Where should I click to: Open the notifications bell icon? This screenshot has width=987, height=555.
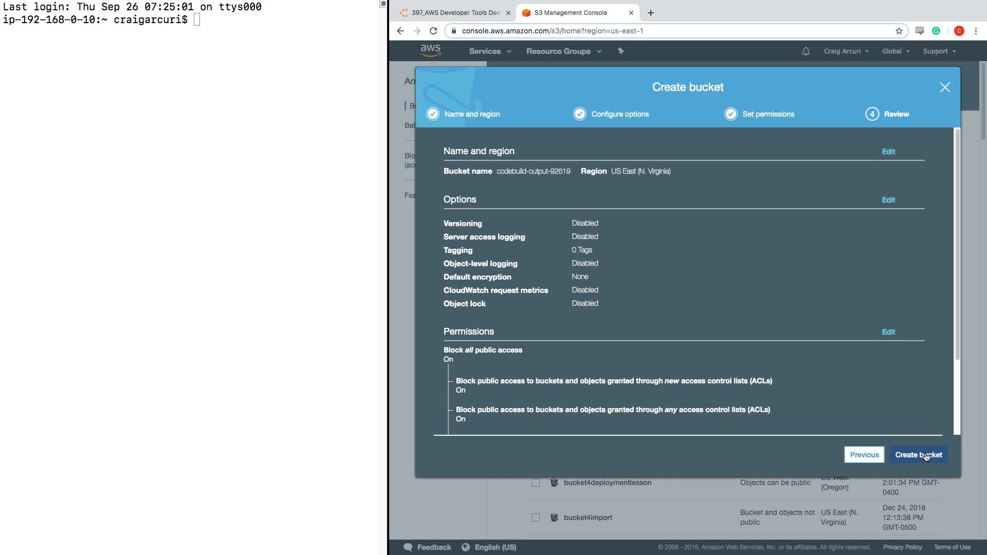coord(806,51)
